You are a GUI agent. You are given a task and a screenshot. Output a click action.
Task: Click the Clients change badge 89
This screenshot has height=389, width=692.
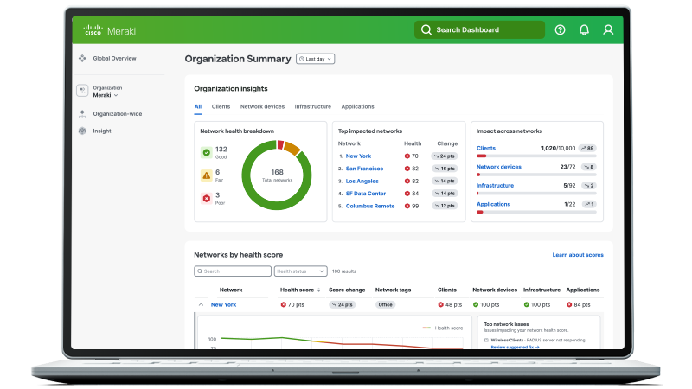588,148
